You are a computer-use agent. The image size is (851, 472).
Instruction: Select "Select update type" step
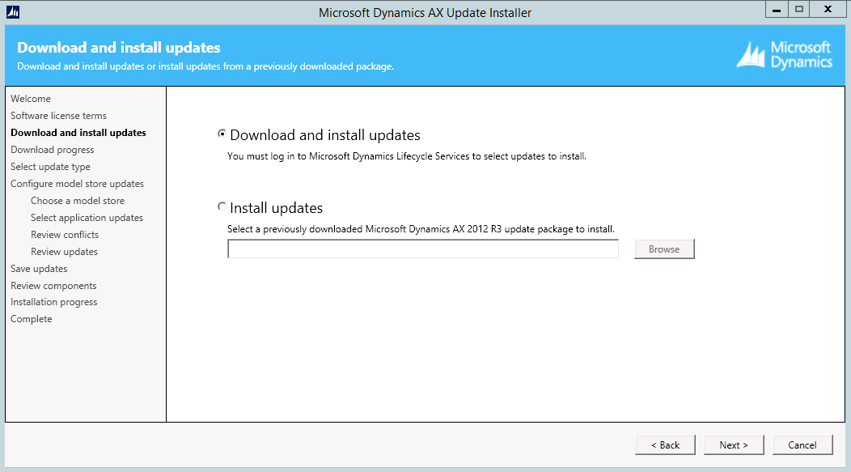[x=50, y=167]
